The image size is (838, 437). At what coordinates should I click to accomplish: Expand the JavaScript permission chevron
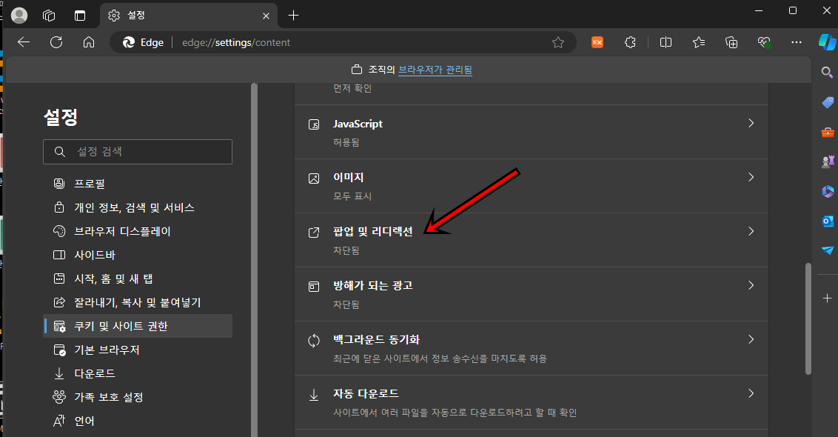tap(751, 123)
